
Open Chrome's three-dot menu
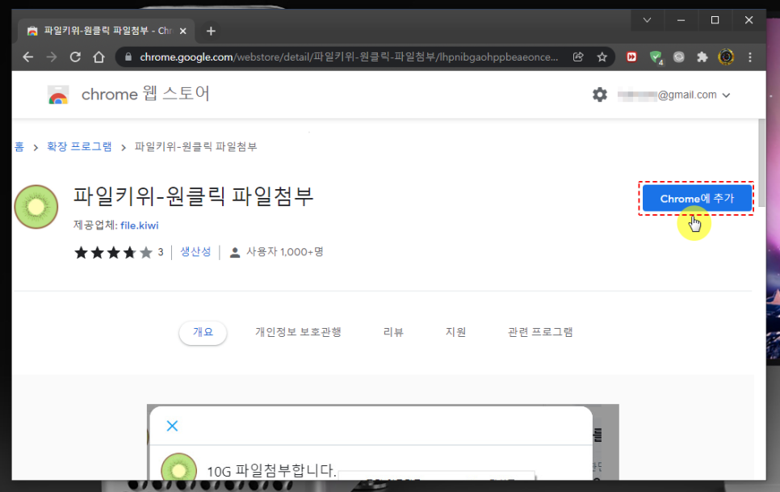(x=749, y=57)
